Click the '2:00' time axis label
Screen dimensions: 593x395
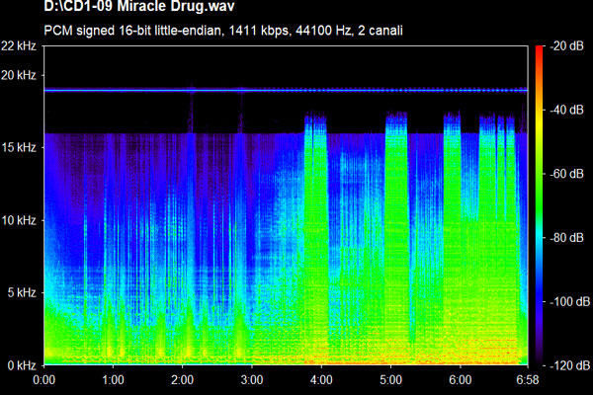click(x=182, y=379)
